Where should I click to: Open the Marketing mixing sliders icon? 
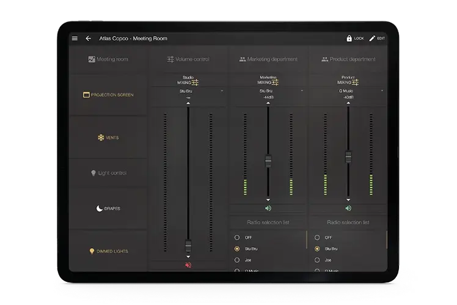(x=275, y=83)
